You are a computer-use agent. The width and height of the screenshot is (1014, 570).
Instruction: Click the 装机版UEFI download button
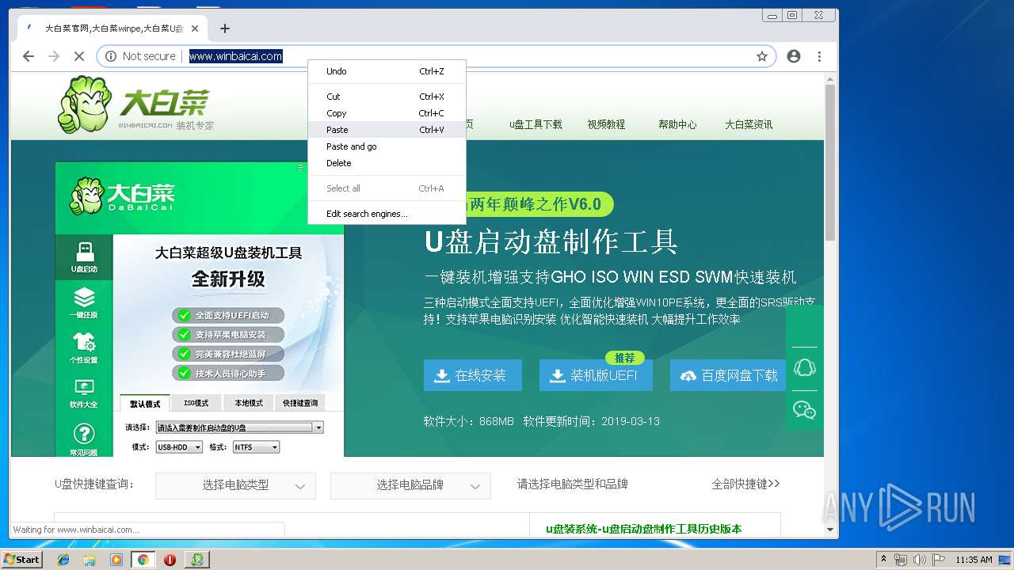596,375
